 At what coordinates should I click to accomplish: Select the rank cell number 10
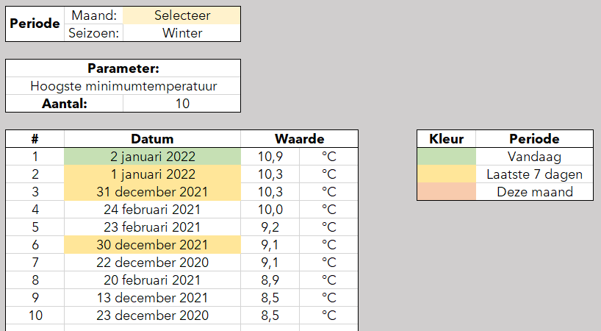point(35,316)
